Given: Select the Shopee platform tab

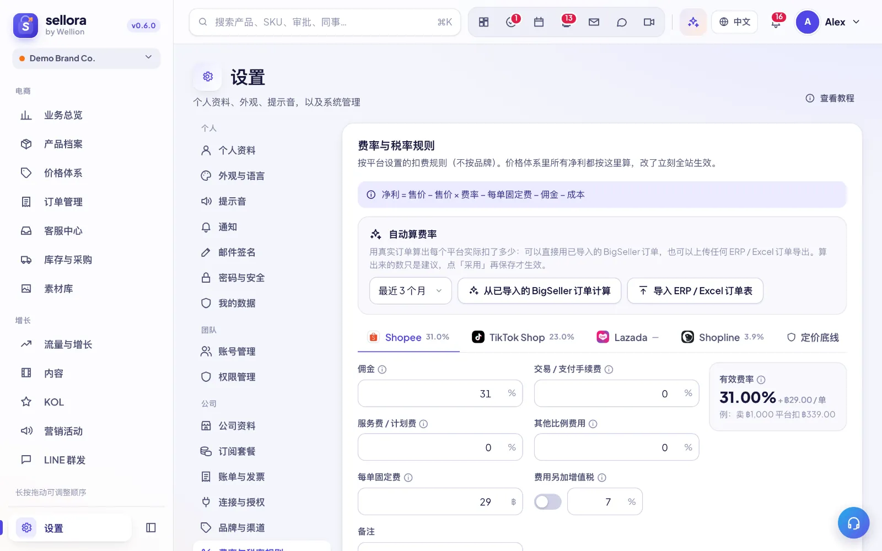Looking at the screenshot, I should point(408,337).
